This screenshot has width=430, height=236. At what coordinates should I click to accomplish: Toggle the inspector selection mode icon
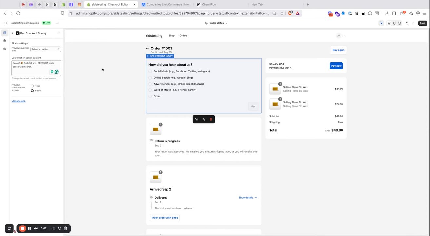point(381,23)
